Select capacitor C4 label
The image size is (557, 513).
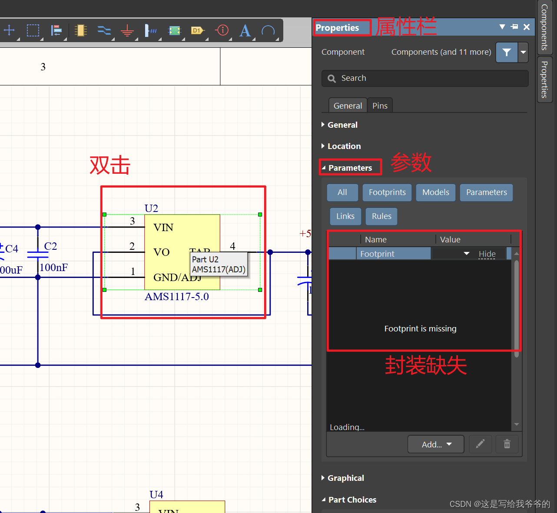pos(12,249)
